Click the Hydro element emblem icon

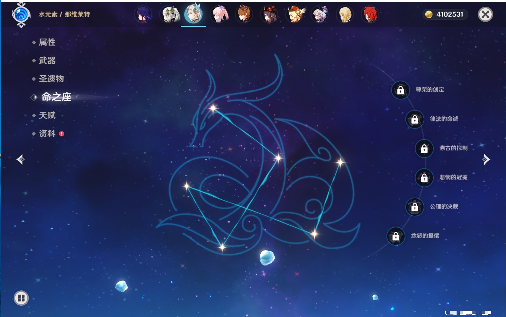21,15
